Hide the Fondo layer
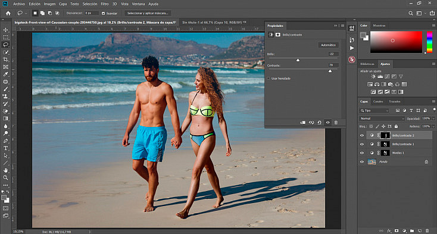Screen dimensions: 437x234 point(362,161)
